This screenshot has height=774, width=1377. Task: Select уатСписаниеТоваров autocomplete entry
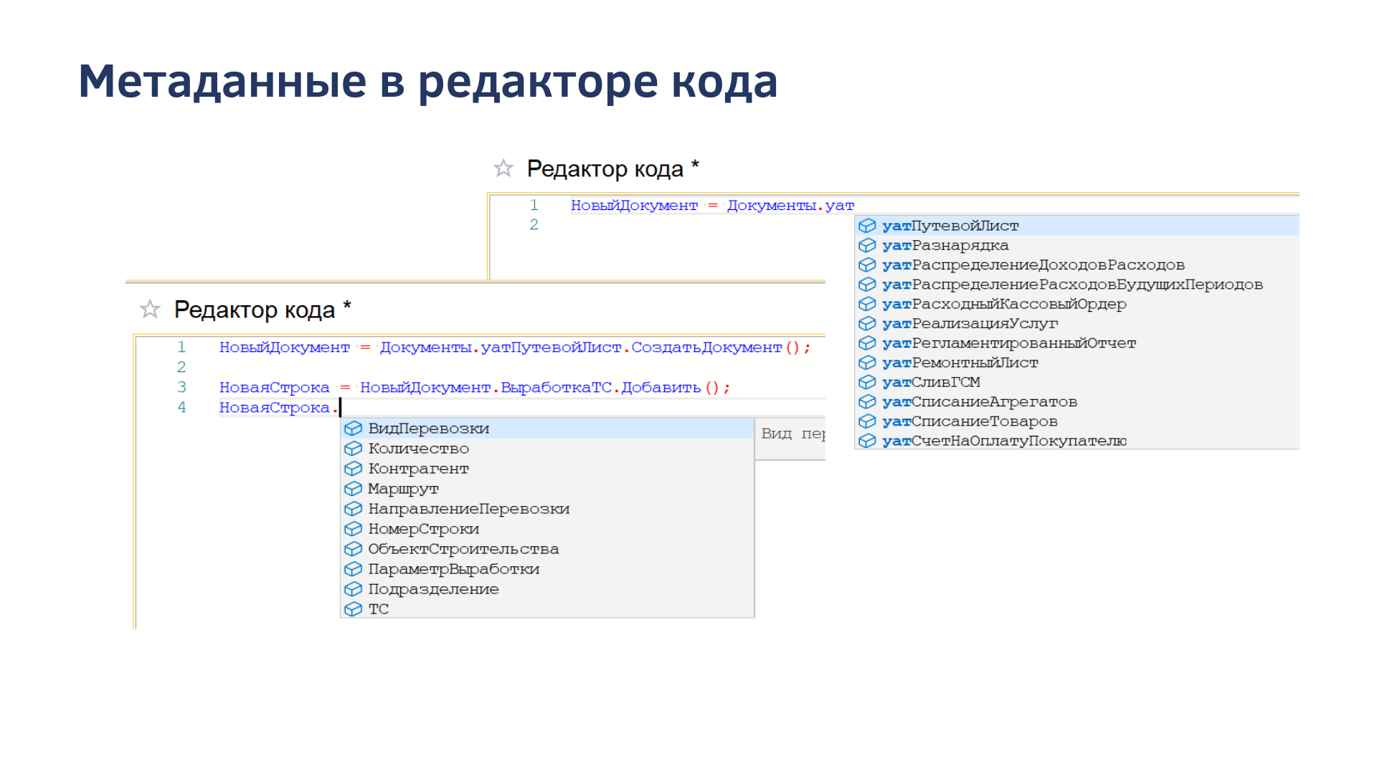pyautogui.click(x=970, y=422)
